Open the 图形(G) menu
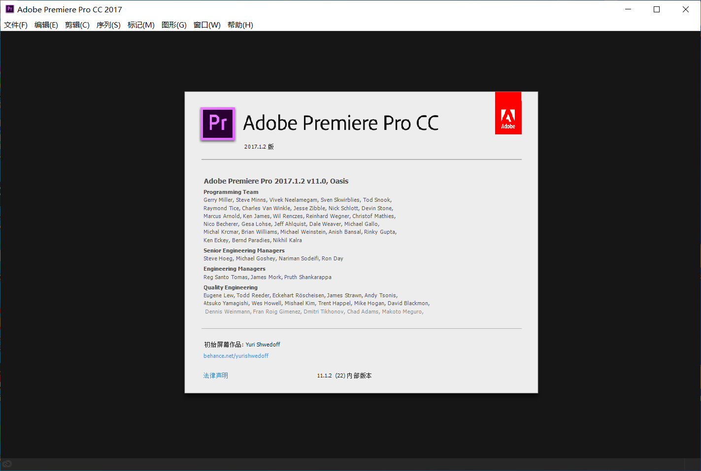The width and height of the screenshot is (701, 471). pyautogui.click(x=174, y=25)
